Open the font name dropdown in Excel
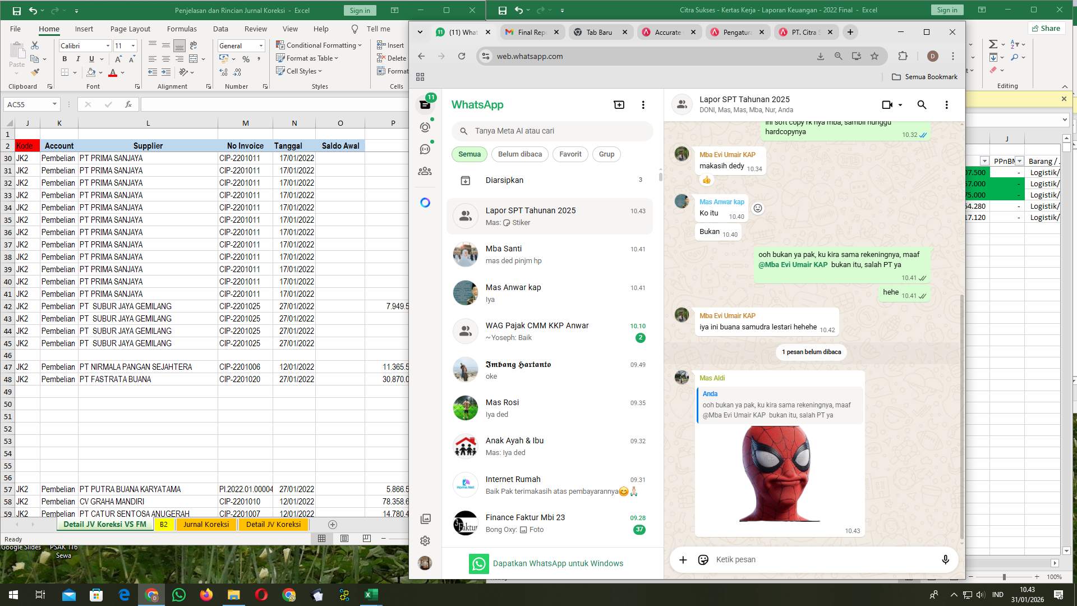Screen dimensions: 1077x606 coord(108,45)
